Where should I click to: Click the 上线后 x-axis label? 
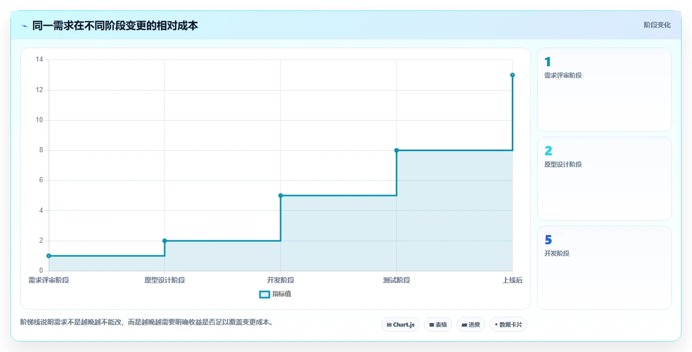pos(512,280)
